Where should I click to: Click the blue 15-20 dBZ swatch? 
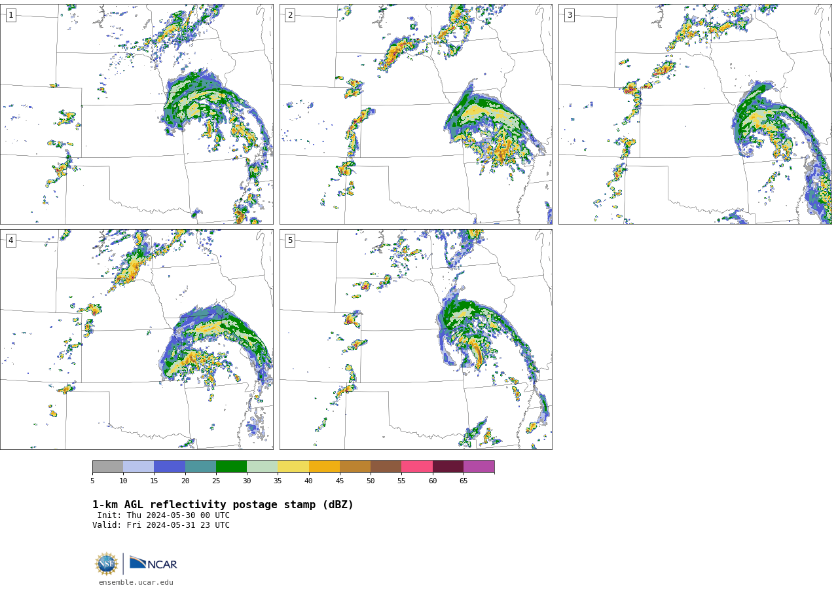click(x=170, y=467)
